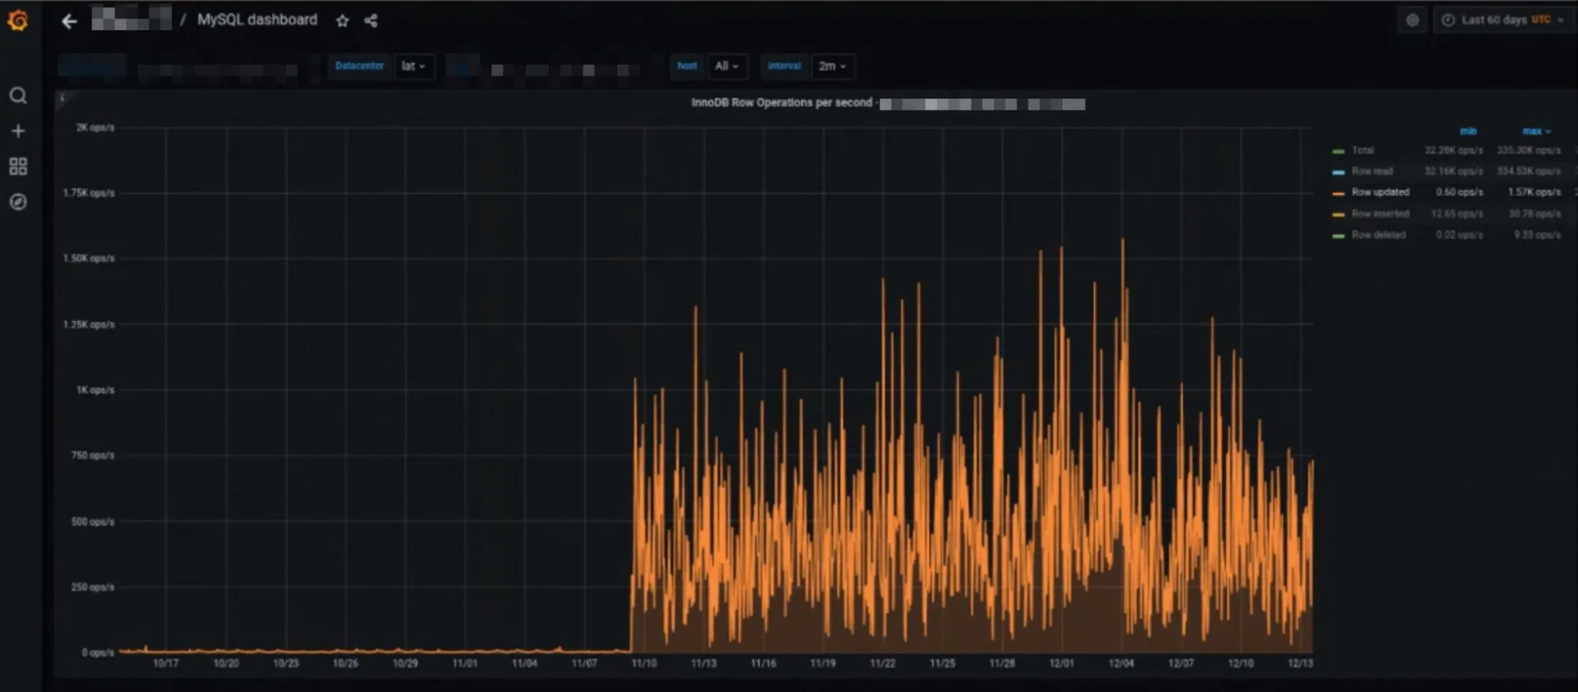The height and width of the screenshot is (692, 1578).
Task: Click the panel info corner icon
Action: coord(62,97)
